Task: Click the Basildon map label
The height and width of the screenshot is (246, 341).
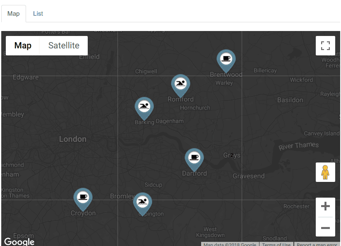Action: pos(290,100)
